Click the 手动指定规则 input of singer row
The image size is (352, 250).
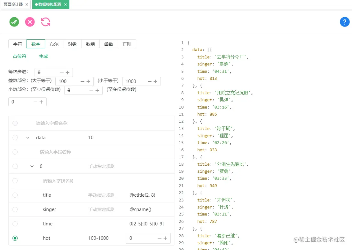101,209
